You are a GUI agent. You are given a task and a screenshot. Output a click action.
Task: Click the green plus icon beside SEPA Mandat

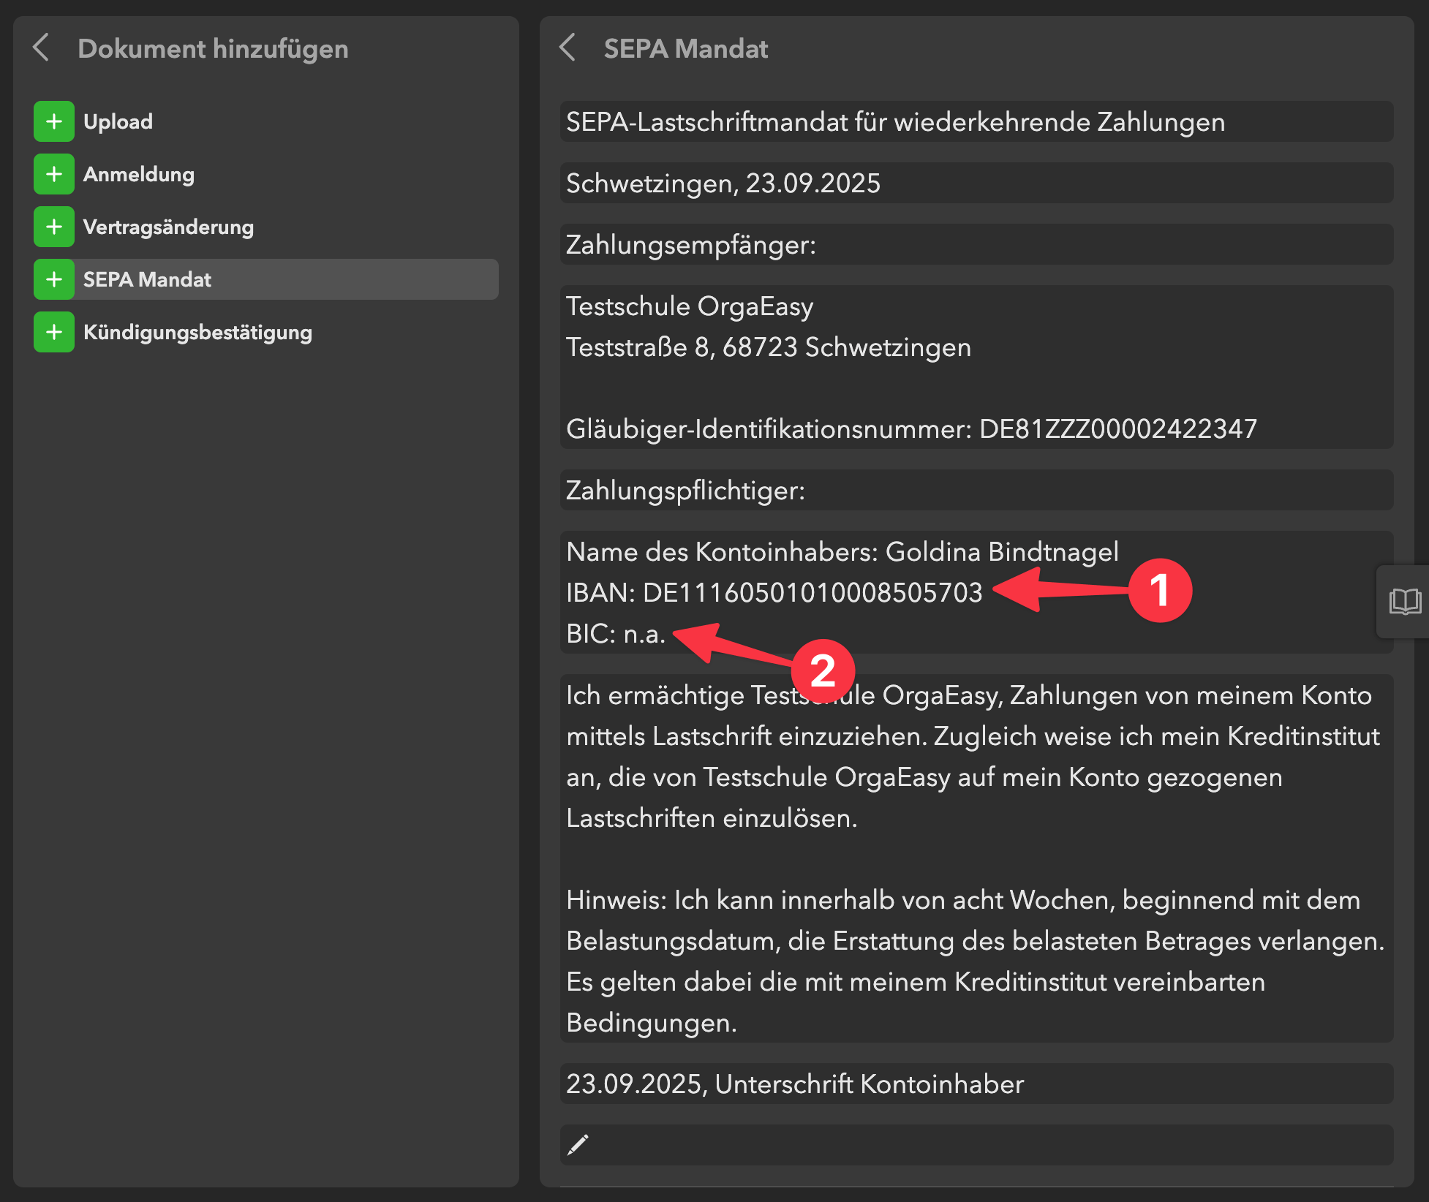pyautogui.click(x=53, y=279)
